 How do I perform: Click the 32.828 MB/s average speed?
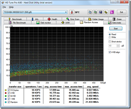click(x=92, y=99)
